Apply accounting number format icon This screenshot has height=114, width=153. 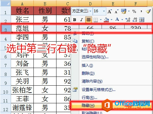tap(124, 11)
